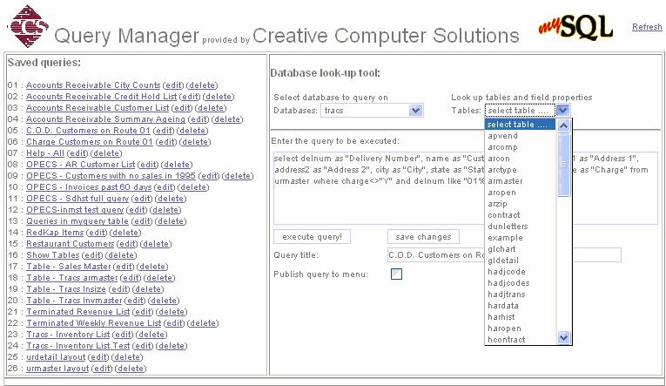Screen dimensions: 666x386
Task: Open 'Tracs - Inventory List' query
Action: tap(68, 335)
